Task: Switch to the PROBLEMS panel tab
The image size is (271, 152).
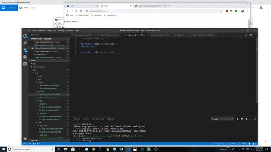Action: (77, 119)
